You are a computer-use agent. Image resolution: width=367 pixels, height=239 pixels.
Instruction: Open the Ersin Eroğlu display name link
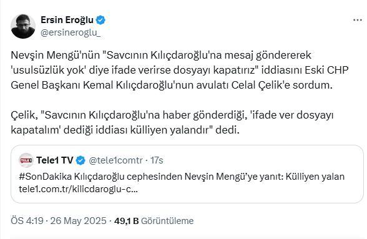point(67,20)
